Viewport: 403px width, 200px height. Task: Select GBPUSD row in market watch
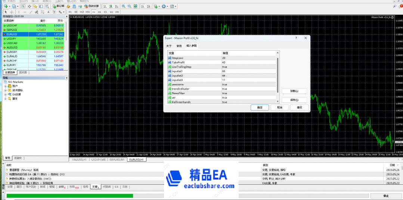(x=34, y=30)
